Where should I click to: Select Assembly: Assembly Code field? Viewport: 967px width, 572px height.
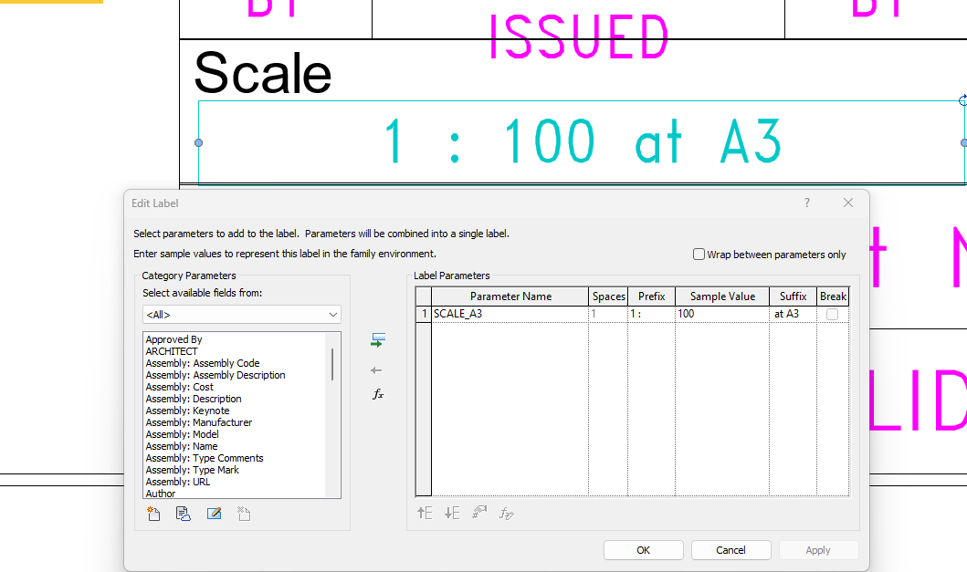(203, 363)
